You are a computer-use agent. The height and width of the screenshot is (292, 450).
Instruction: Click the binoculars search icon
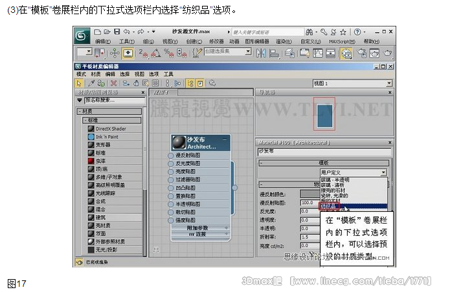coord(309,32)
